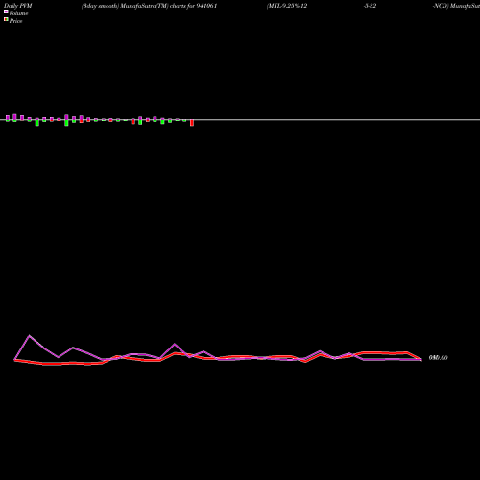This screenshot has height=480, width=480.
Task: Click the '-3-32' label in header
Action: click(370, 6)
